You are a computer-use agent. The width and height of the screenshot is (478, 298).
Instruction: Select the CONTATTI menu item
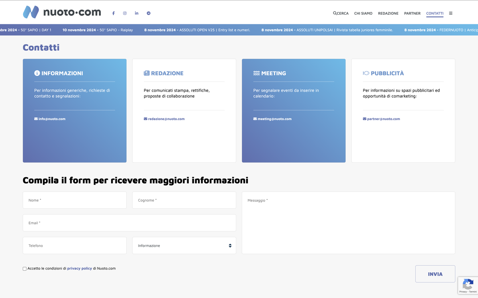tap(435, 13)
